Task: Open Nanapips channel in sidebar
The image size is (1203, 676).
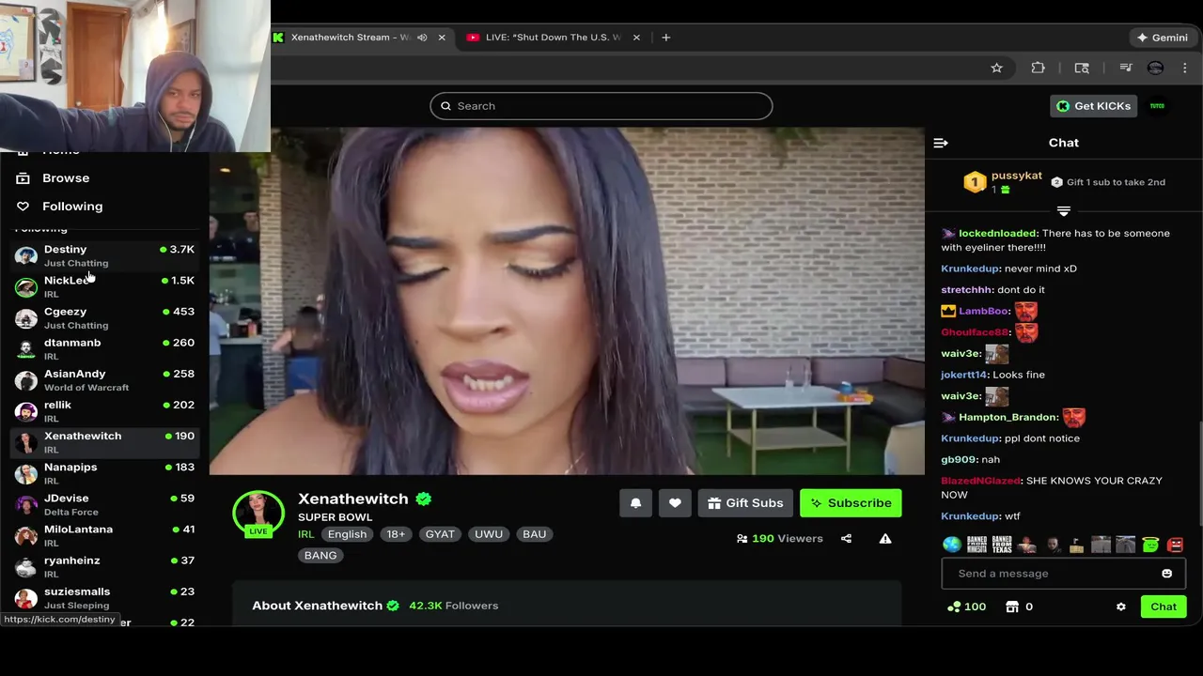Action: [103, 472]
